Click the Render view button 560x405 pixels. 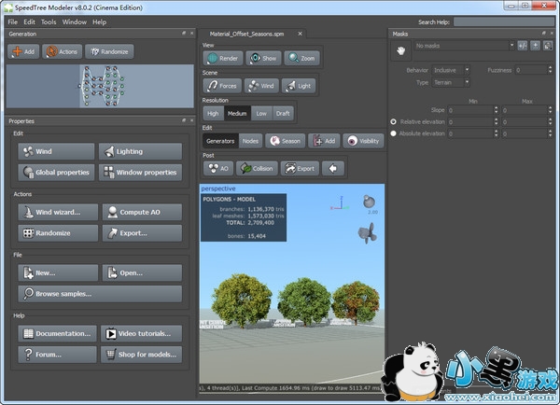click(222, 58)
